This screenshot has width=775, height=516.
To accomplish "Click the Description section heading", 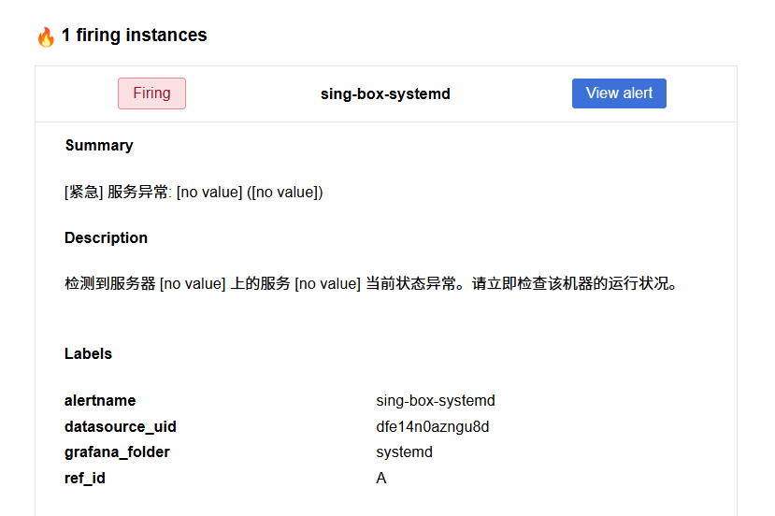I will (x=106, y=238).
